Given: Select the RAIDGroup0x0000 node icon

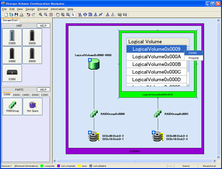Looking at the screenshot, I should point(94,114).
